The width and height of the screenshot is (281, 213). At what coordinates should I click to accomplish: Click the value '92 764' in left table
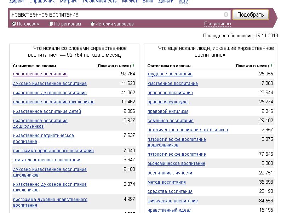[128, 74]
